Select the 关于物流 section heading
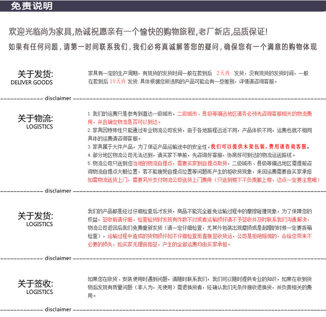 (35, 118)
